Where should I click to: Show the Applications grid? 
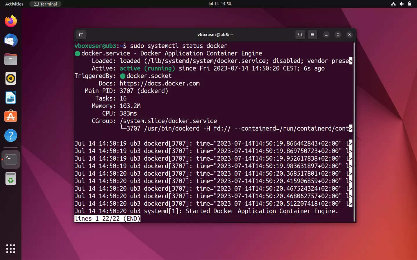10,249
